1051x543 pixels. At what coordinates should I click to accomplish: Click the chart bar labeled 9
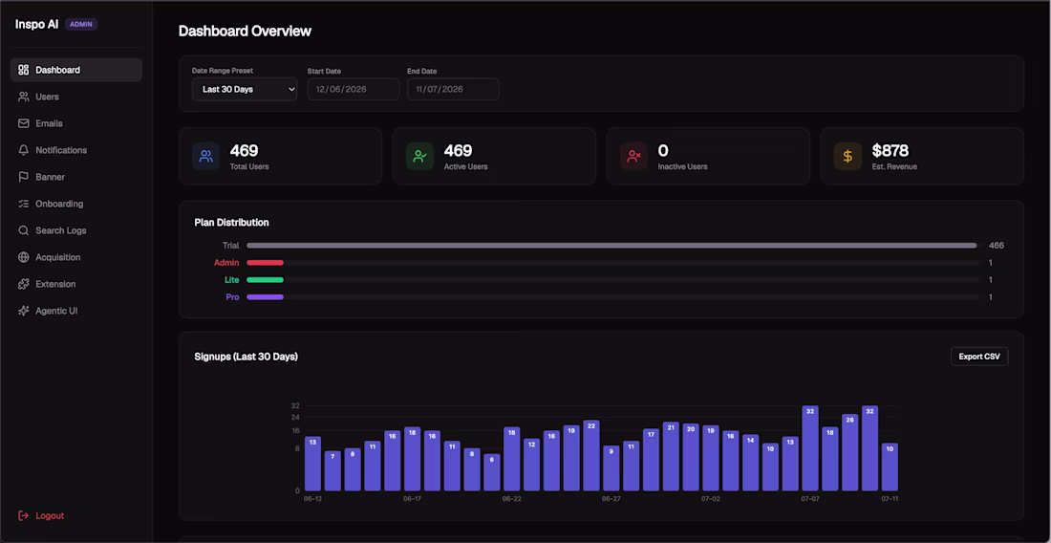click(x=611, y=467)
